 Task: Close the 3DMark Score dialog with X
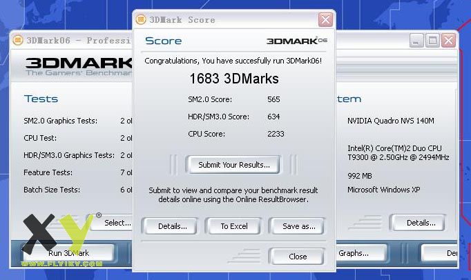pyautogui.click(x=325, y=20)
